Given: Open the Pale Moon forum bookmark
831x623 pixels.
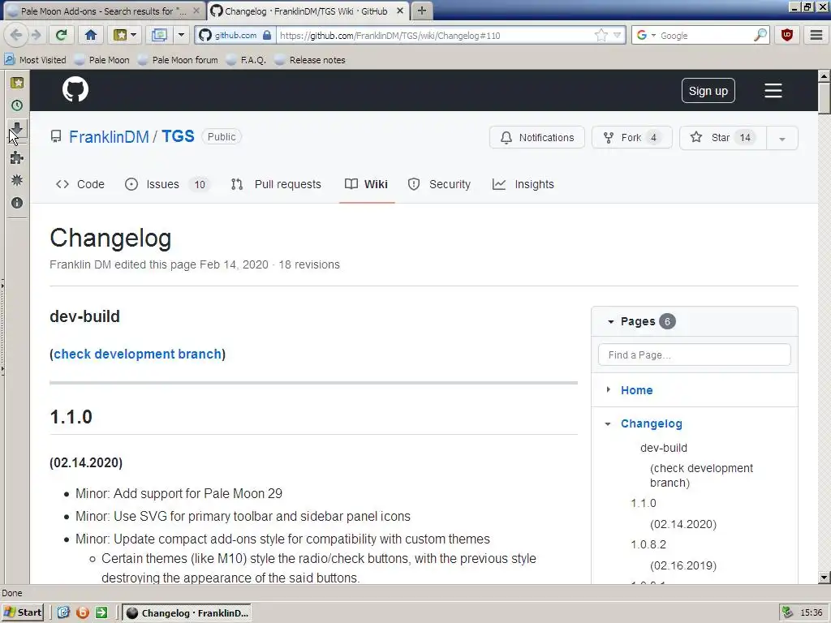Looking at the screenshot, I should (178, 60).
